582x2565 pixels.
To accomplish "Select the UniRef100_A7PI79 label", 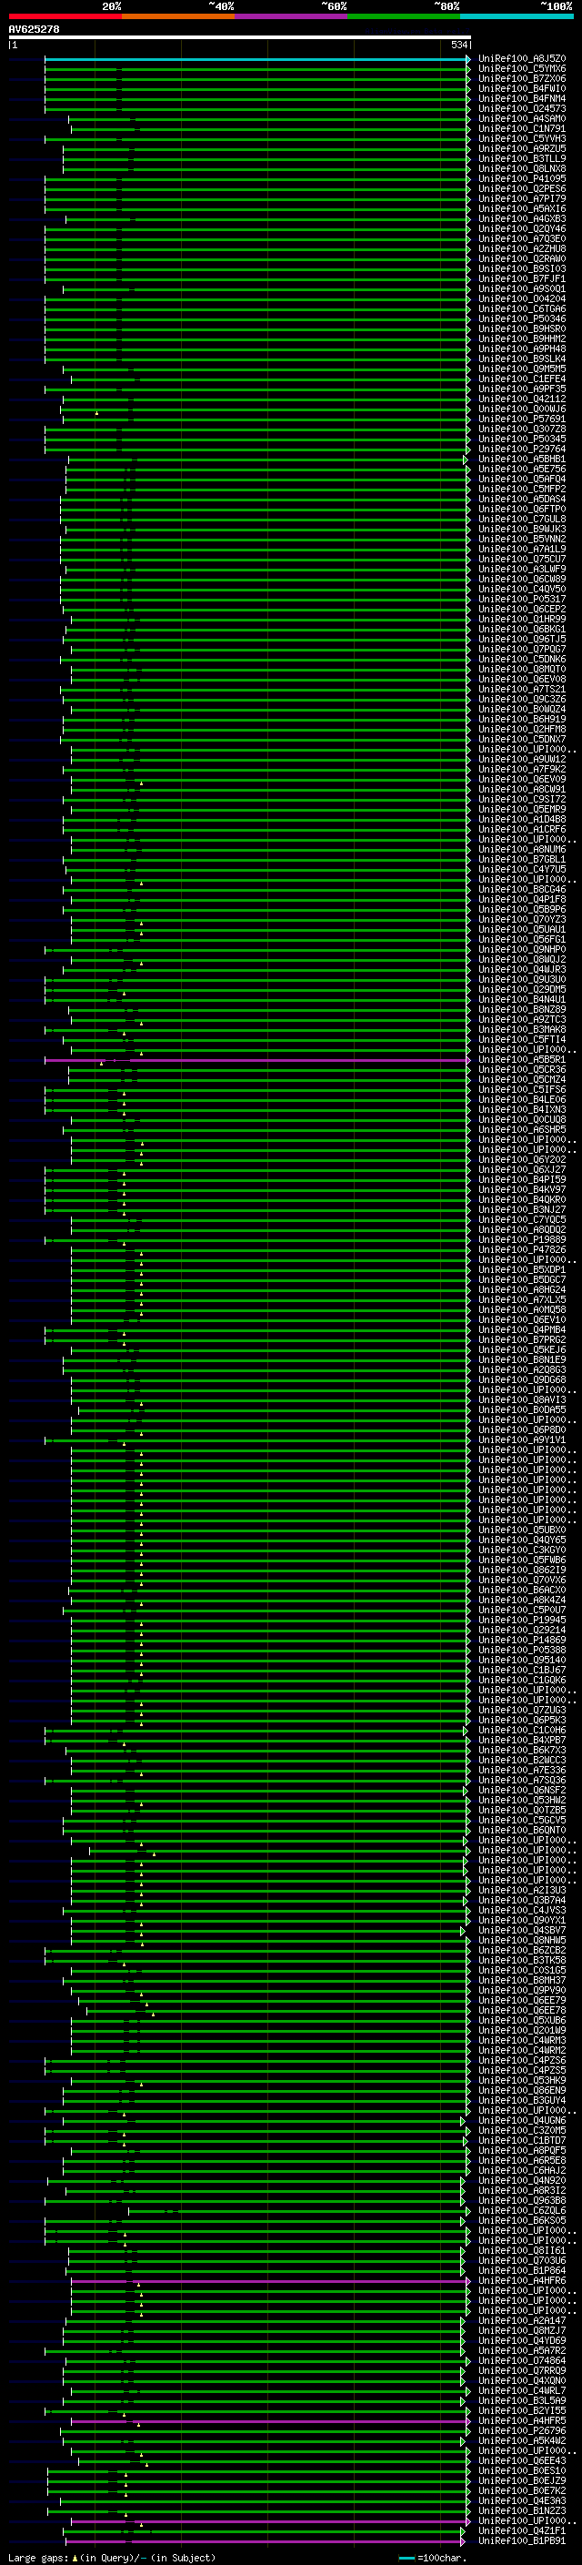I will (x=522, y=199).
